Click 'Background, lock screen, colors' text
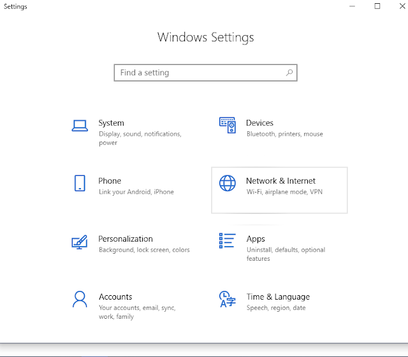This screenshot has height=357, width=408. point(144,250)
